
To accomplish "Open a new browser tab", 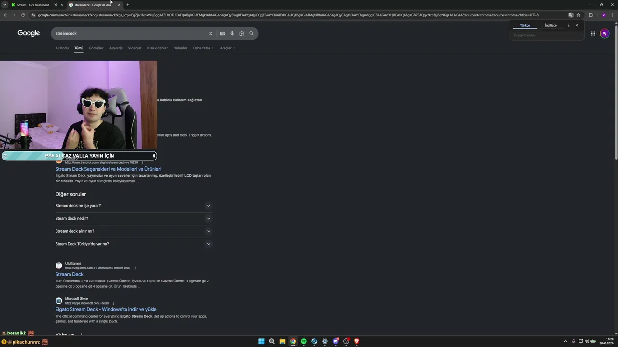I will pos(127,5).
